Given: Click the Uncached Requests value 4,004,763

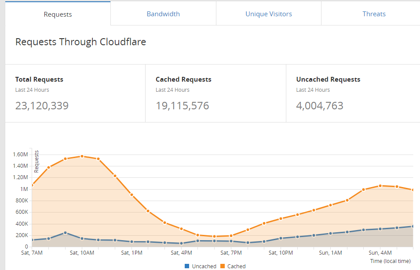Looking at the screenshot, I should tap(320, 106).
